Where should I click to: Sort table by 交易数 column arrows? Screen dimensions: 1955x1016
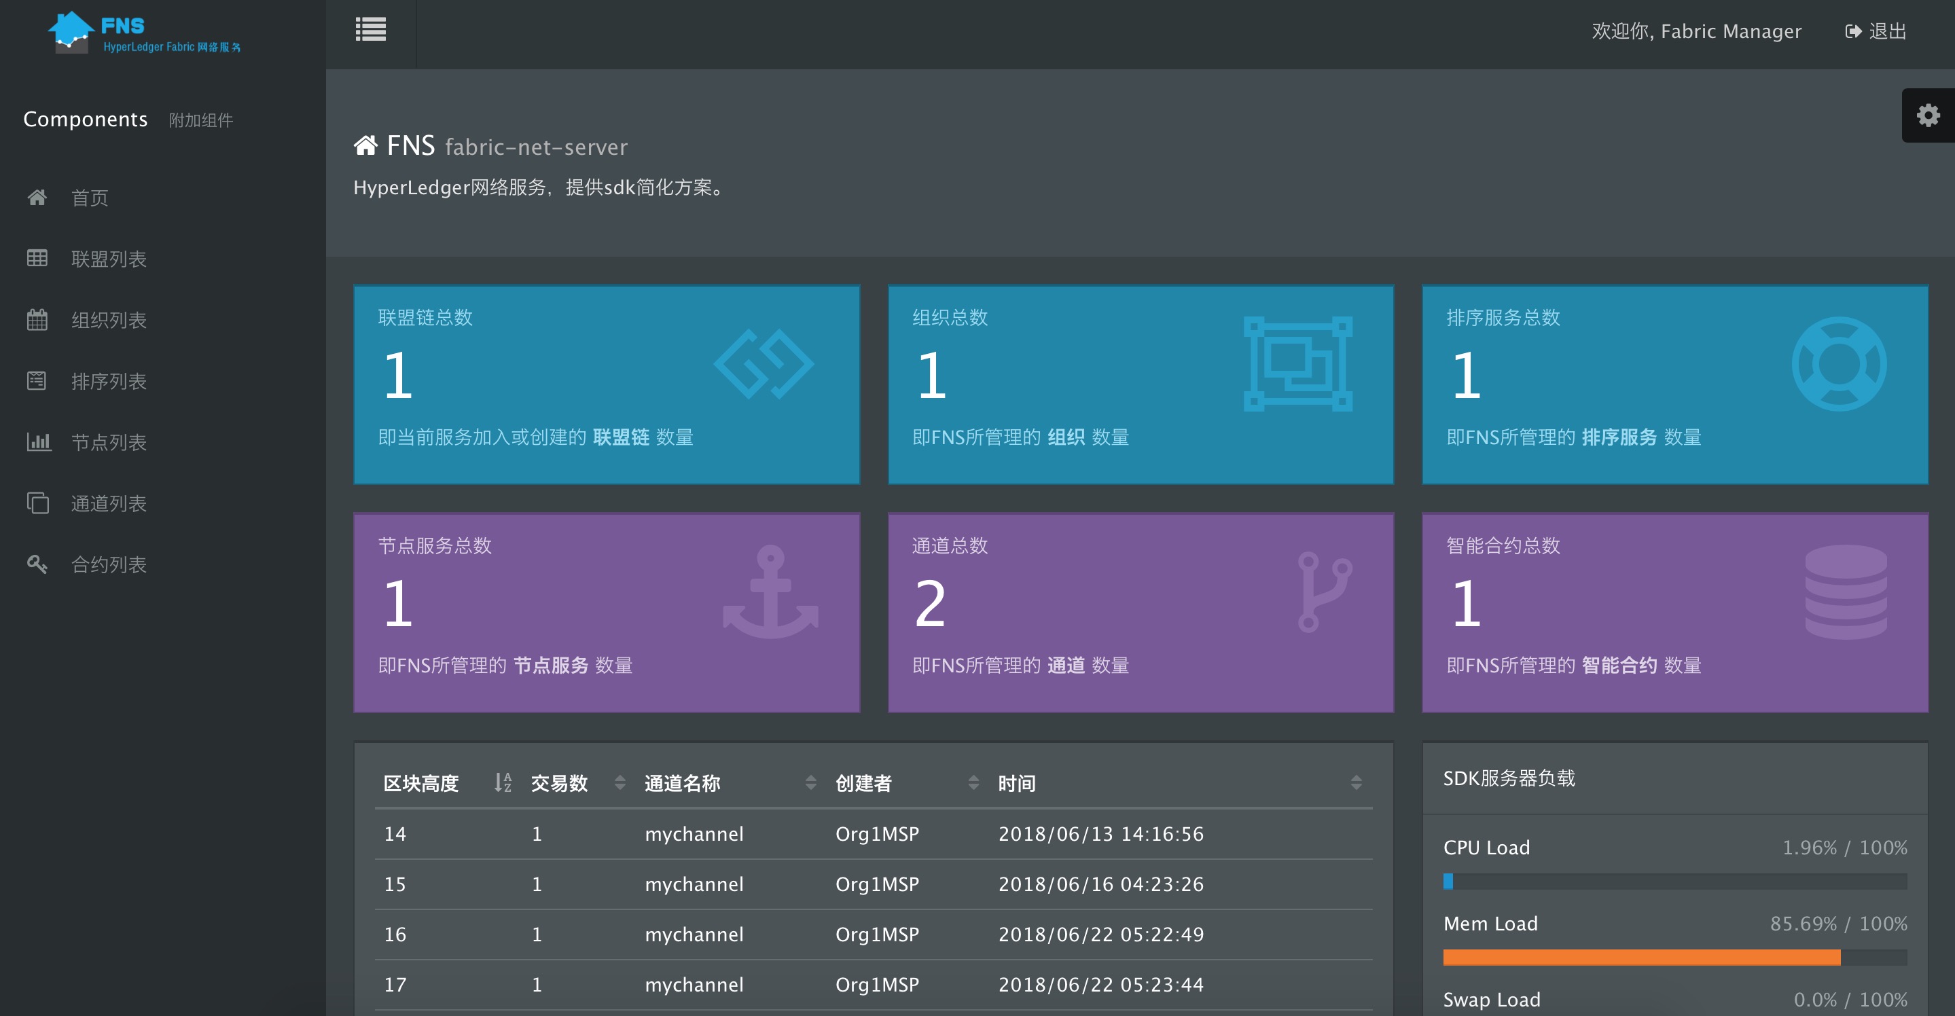[620, 782]
